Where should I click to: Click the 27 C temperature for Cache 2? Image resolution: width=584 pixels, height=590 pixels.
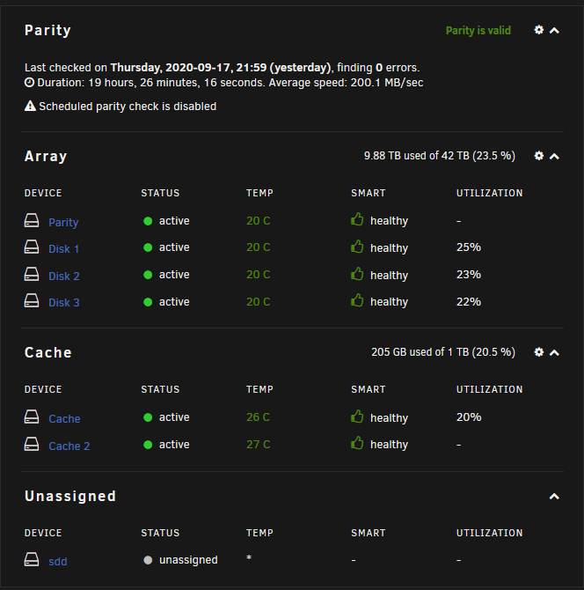(259, 445)
